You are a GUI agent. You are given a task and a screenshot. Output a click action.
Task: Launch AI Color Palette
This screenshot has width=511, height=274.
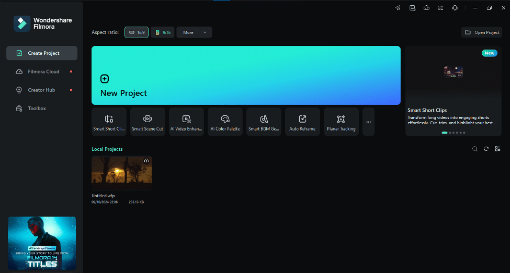click(225, 122)
